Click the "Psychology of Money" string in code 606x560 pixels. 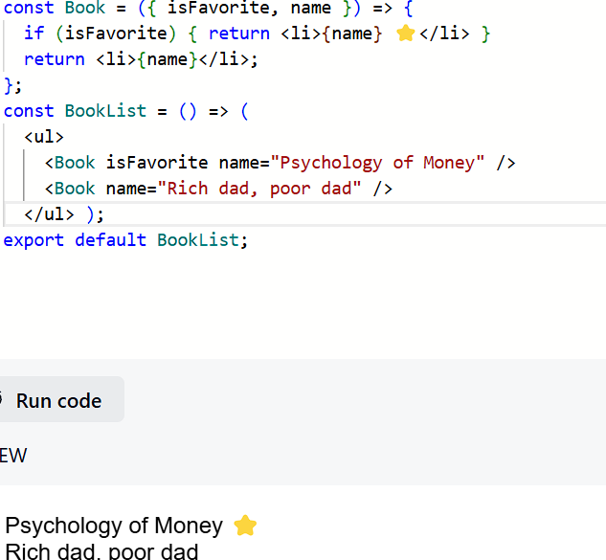377,163
